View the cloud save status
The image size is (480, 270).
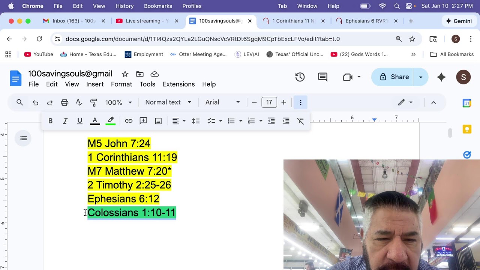click(x=154, y=74)
